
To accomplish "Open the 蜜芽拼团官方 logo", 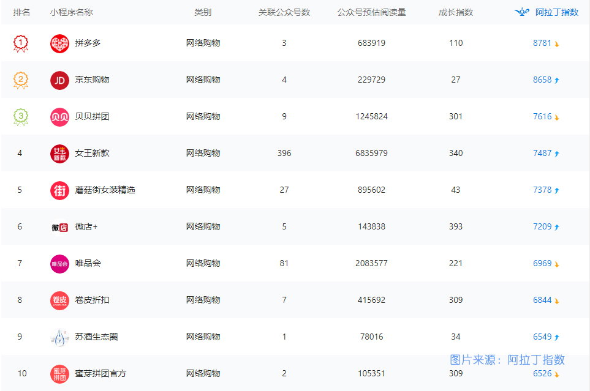I will [x=59, y=374].
